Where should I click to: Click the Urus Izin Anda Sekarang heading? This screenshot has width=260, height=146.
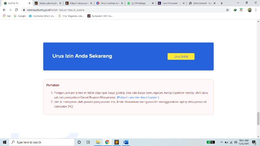(82, 56)
